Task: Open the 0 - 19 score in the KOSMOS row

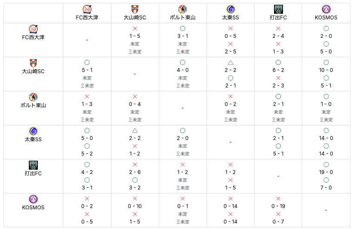Action: tap(278, 206)
